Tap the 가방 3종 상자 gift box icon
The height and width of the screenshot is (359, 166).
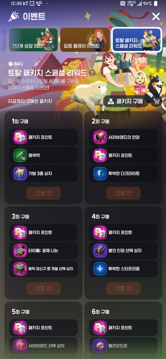[x=20, y=173]
